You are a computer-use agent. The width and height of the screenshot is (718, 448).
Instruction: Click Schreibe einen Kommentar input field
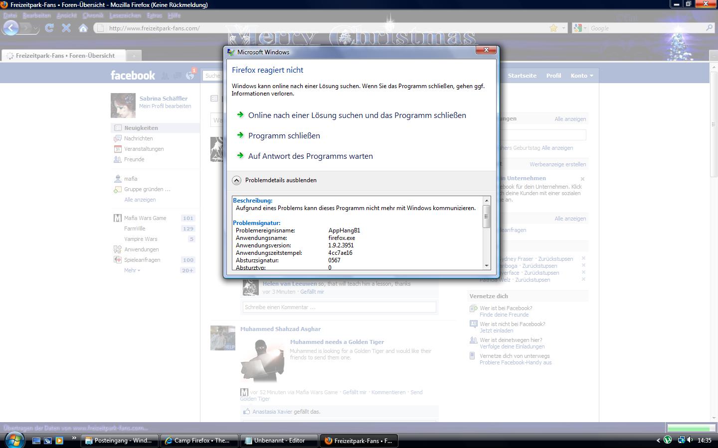[339, 307]
